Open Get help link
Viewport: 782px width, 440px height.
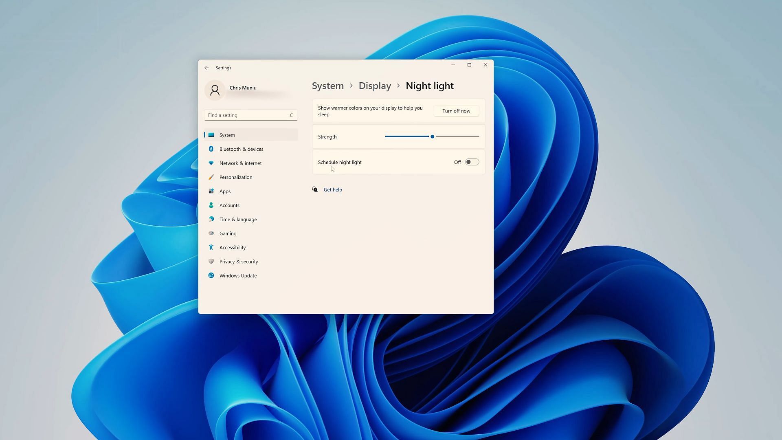click(x=332, y=189)
